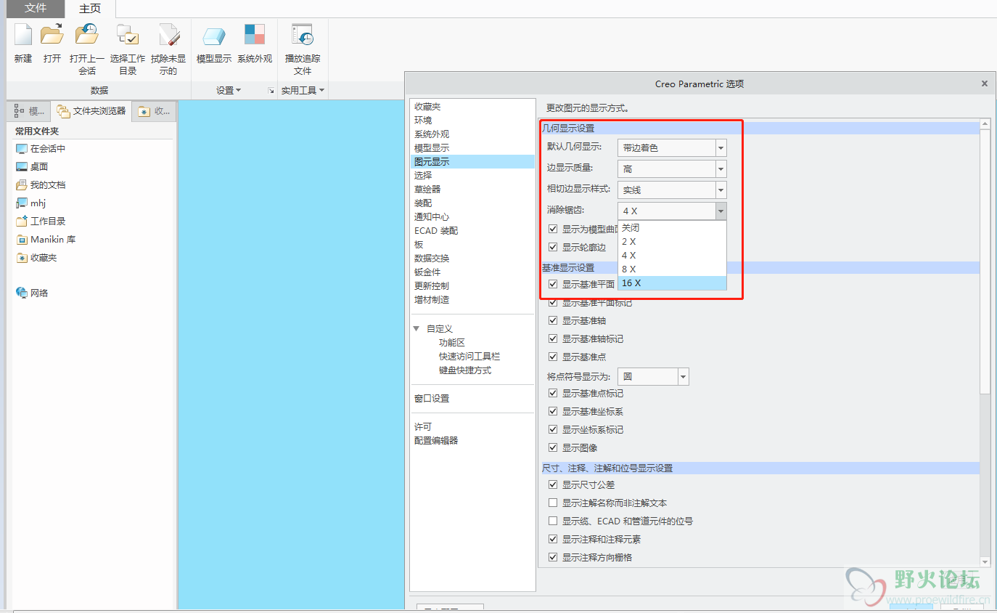Expand the 实用工具 group dropdown
Viewport: 997px width, 613px height.
303,91
